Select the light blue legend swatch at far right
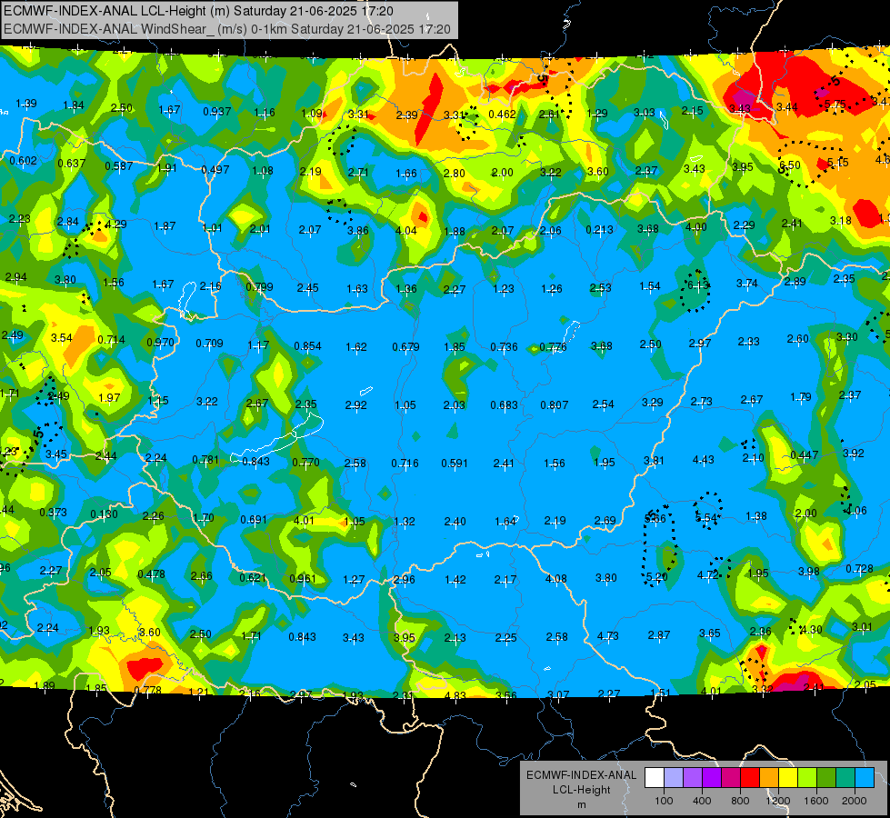 pyautogui.click(x=865, y=778)
